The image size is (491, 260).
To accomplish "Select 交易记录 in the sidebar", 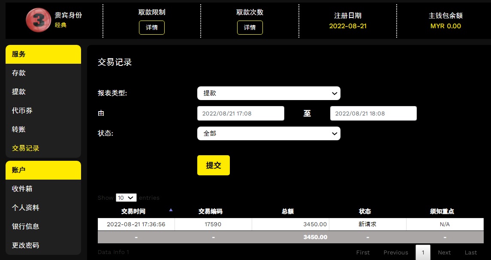I will (x=26, y=148).
